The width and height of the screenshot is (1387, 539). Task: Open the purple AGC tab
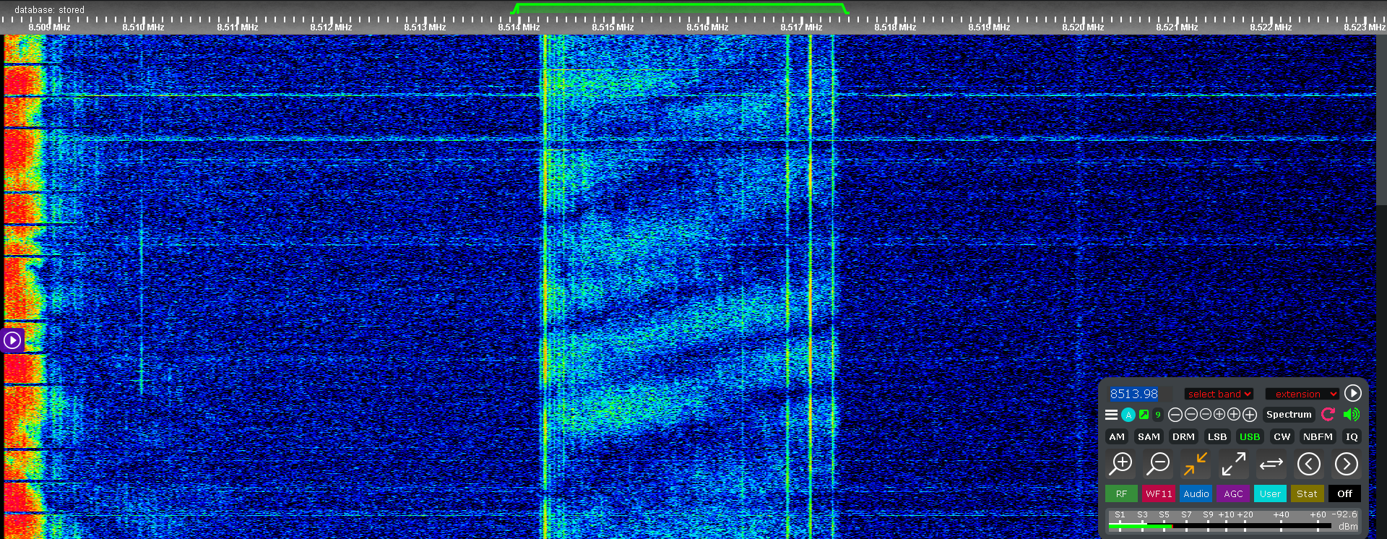point(1234,493)
